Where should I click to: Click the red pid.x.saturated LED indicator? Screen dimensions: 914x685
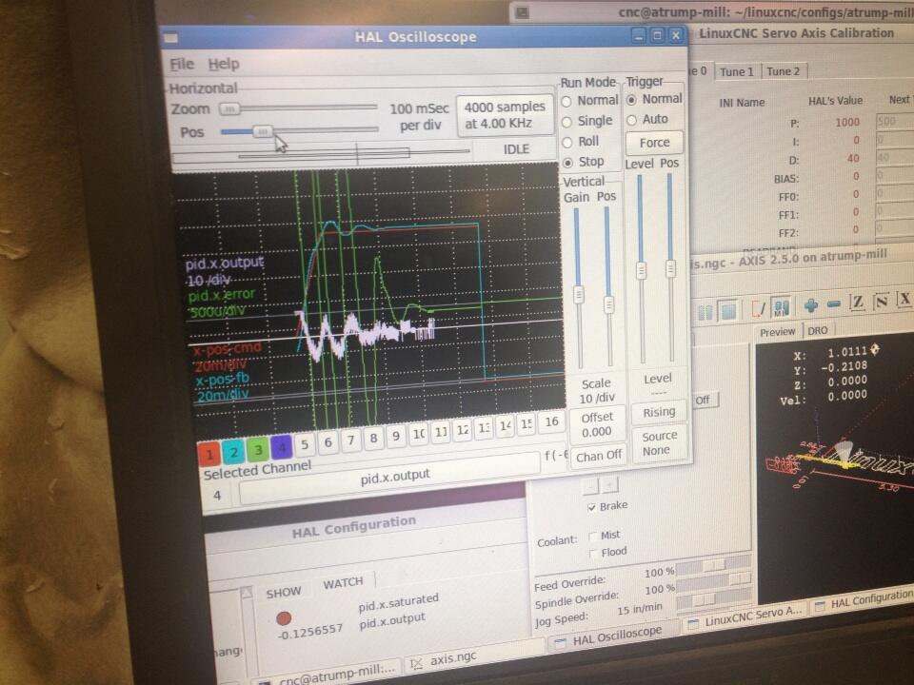pyautogui.click(x=284, y=618)
